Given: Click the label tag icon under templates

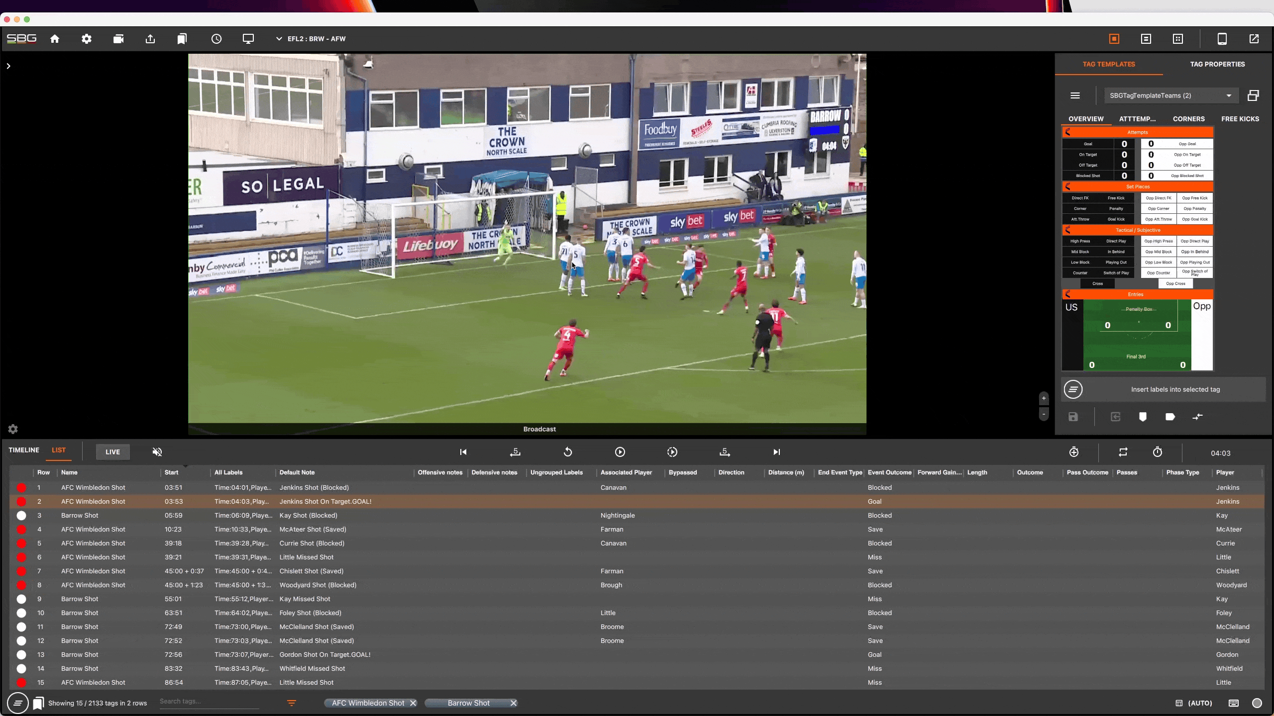Looking at the screenshot, I should pos(1170,417).
